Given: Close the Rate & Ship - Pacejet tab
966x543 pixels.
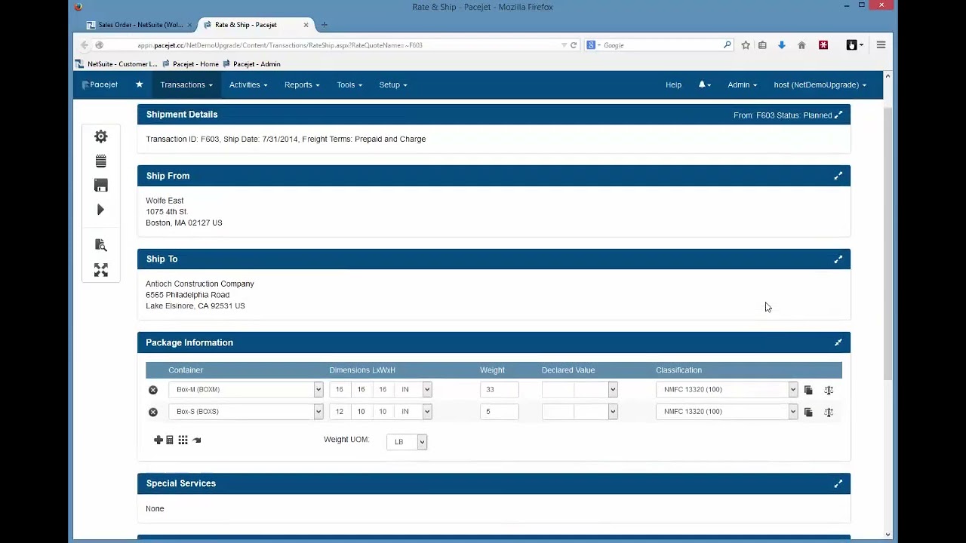Looking at the screenshot, I should point(306,25).
